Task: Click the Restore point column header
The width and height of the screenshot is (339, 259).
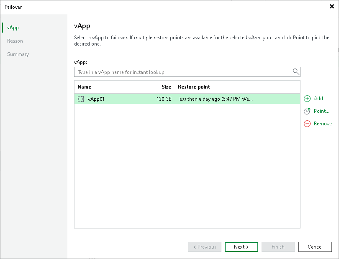Action: tap(194, 87)
